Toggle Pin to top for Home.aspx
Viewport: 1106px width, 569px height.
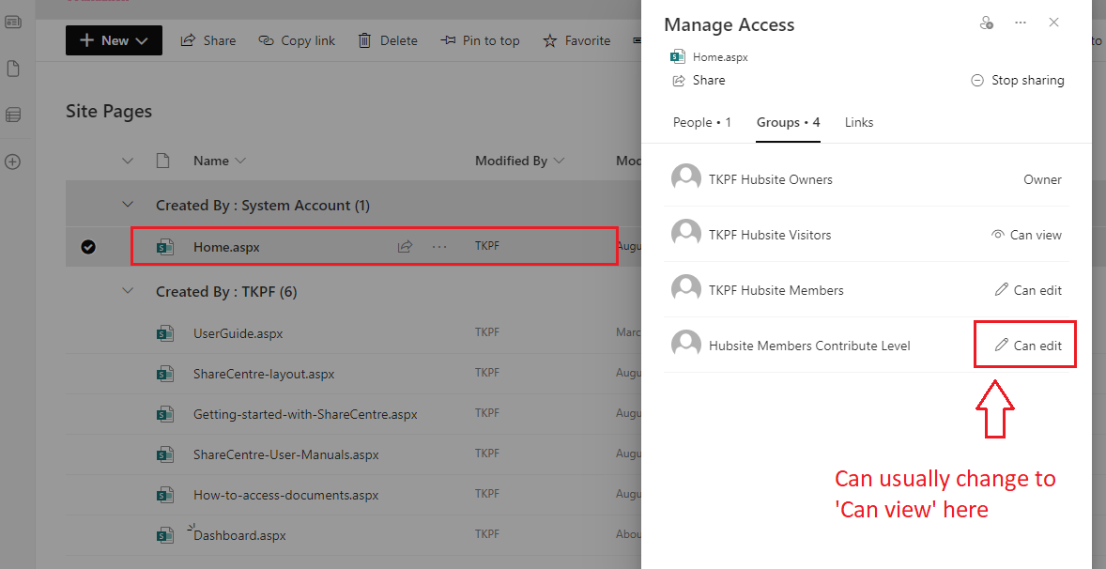481,39
